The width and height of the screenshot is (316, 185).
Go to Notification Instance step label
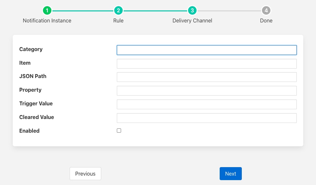(x=47, y=20)
